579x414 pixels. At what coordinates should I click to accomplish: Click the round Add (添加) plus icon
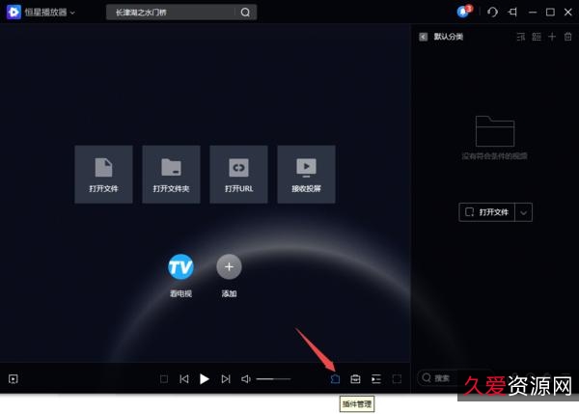pos(229,266)
